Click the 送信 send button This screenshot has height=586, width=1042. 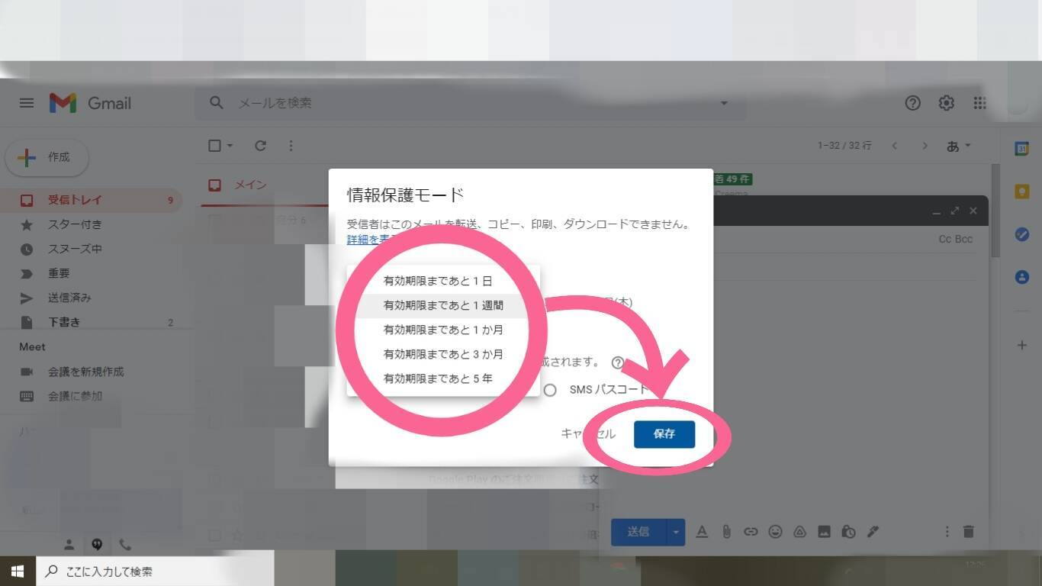pos(638,532)
